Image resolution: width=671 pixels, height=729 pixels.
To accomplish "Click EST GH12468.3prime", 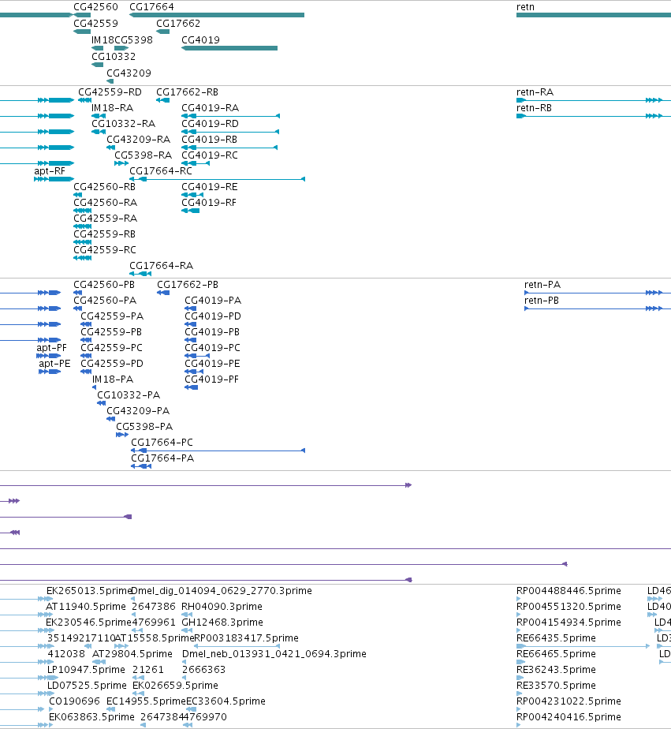I will click(222, 622).
